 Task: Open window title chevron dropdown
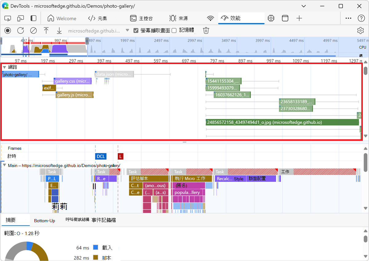click(x=304, y=6)
